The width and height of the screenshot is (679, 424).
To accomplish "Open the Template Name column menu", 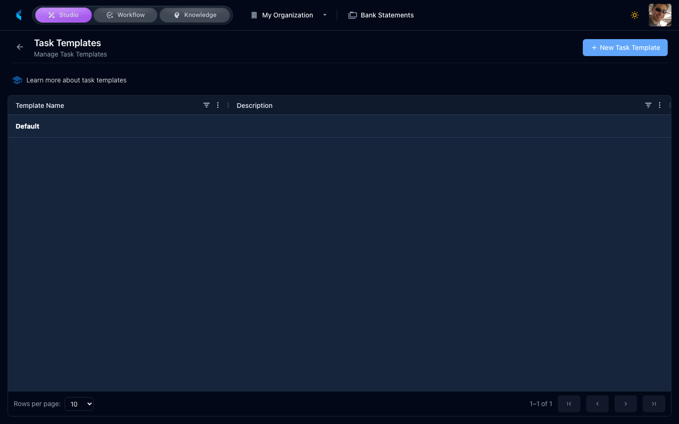I will point(218,105).
